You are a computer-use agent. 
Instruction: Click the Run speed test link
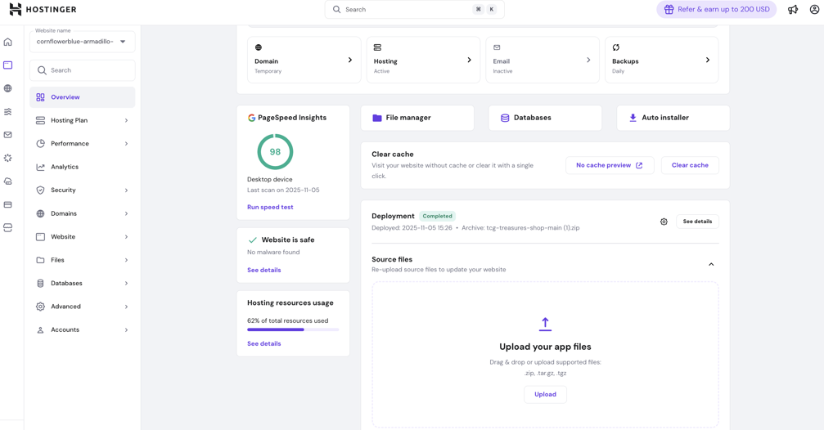[x=270, y=207]
